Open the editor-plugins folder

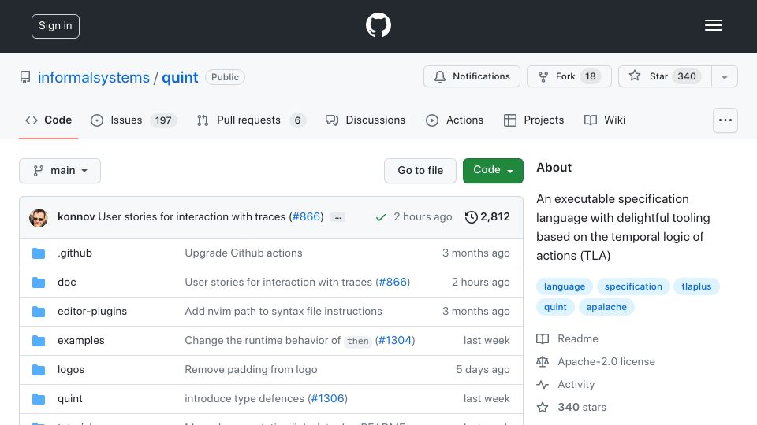[x=92, y=312]
